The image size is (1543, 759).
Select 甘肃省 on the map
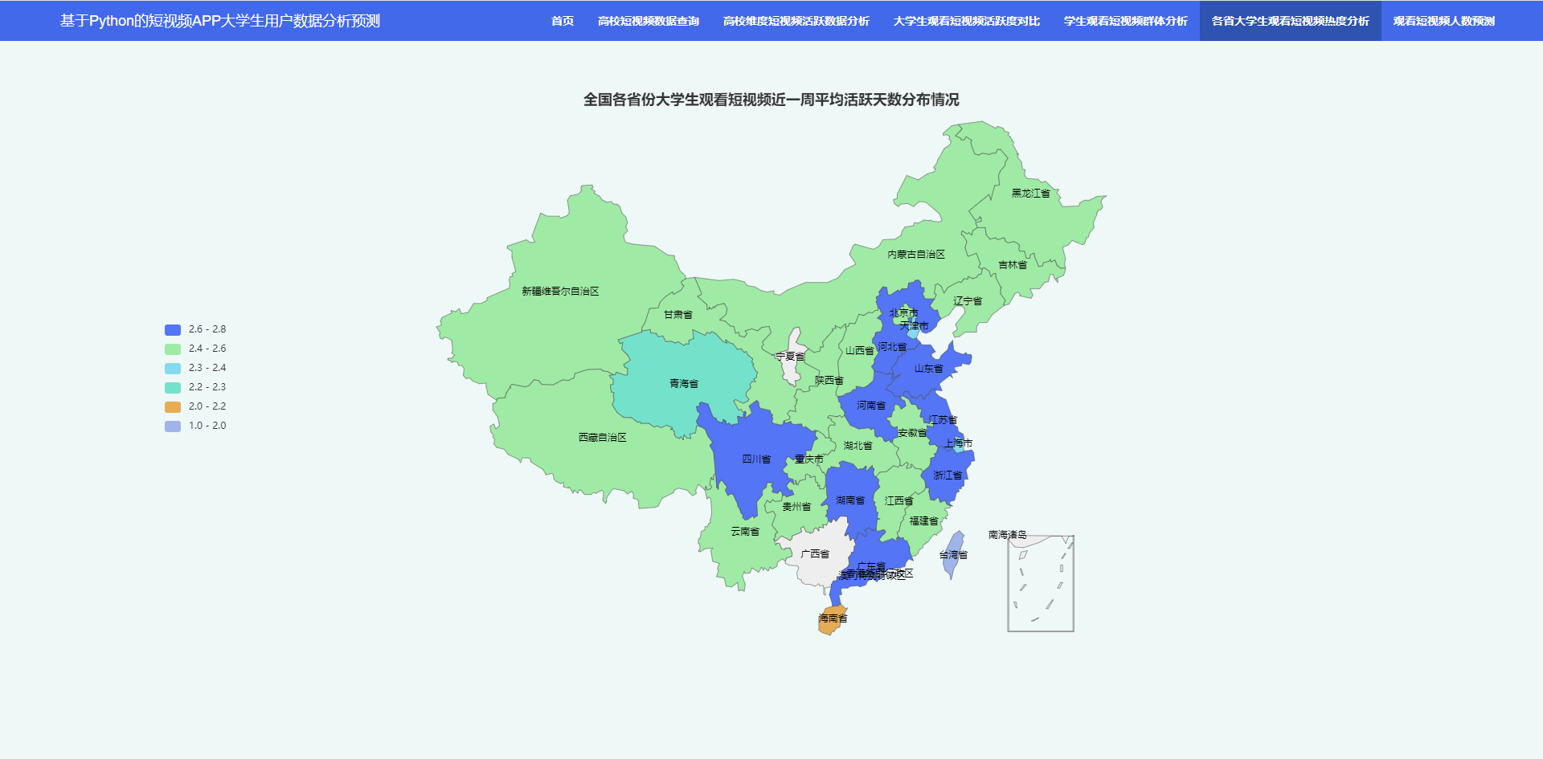(678, 315)
